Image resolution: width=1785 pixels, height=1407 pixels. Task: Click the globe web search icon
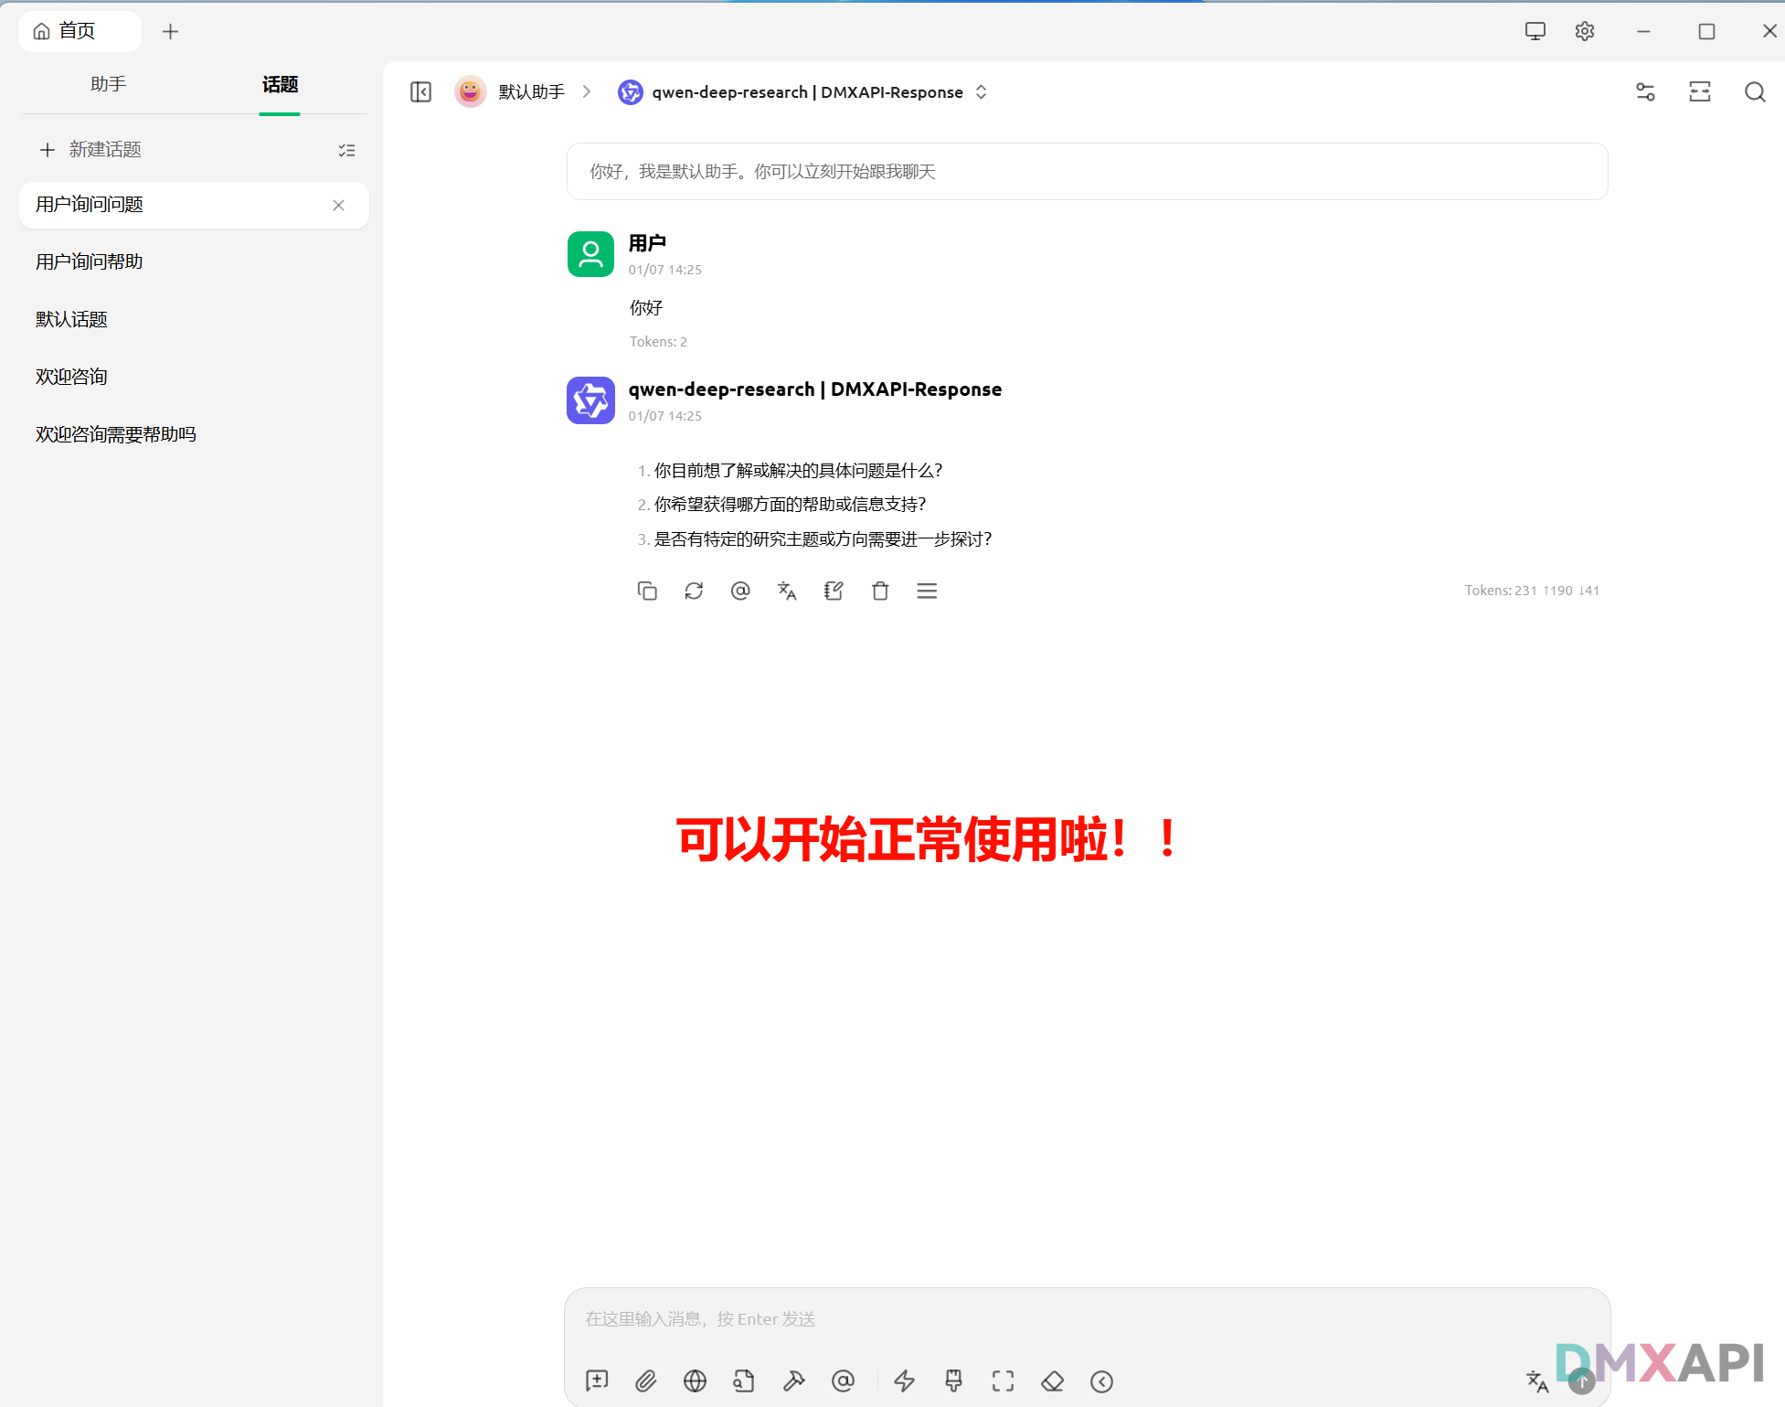tap(695, 1380)
